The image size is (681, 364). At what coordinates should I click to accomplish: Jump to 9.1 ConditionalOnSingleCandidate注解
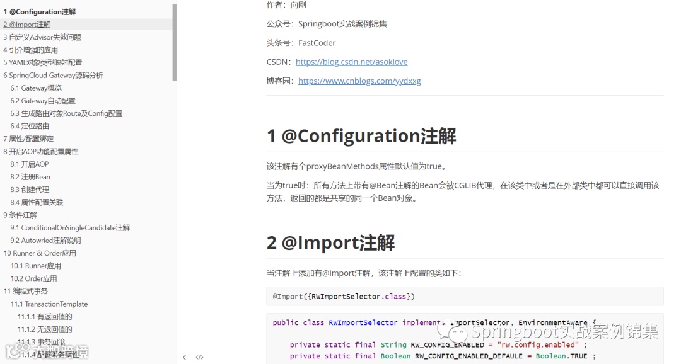(70, 228)
